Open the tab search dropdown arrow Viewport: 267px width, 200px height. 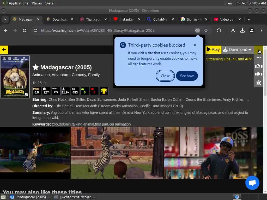tap(5, 19)
